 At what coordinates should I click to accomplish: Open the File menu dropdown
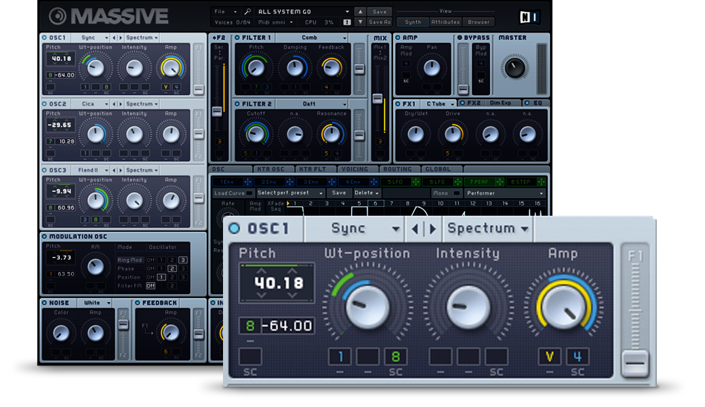point(225,12)
